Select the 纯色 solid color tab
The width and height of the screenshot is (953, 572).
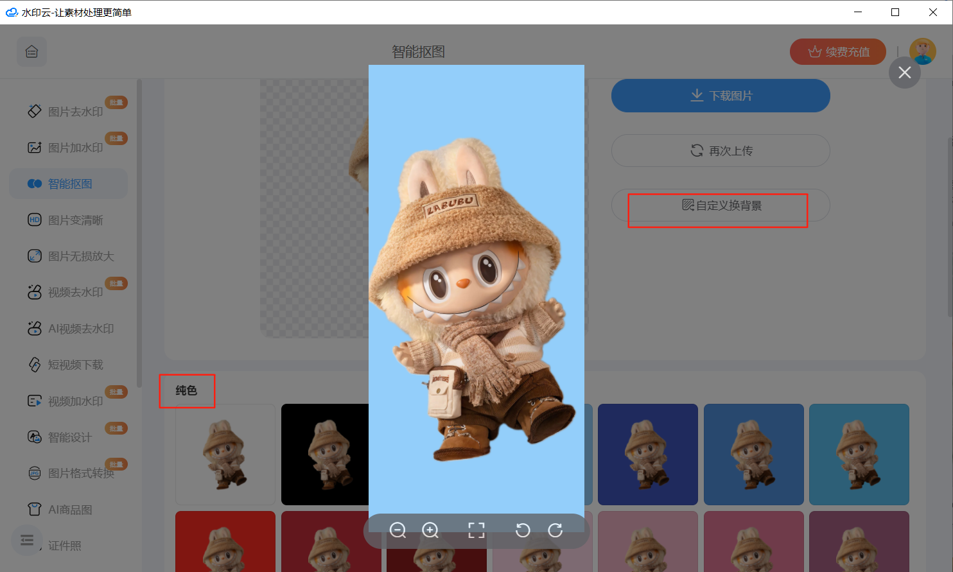pyautogui.click(x=186, y=390)
